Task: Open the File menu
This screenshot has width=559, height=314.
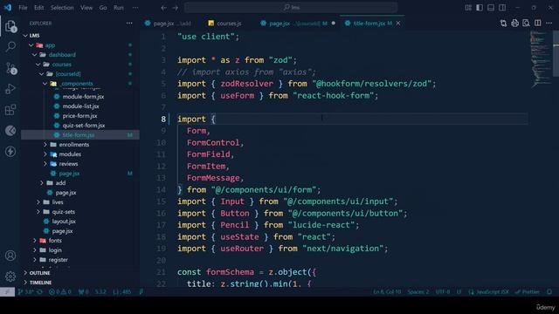Action: [x=23, y=8]
